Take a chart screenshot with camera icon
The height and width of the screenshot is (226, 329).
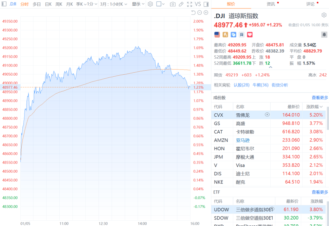[173, 4]
